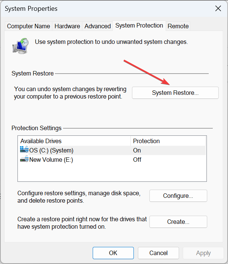The height and width of the screenshot is (264, 228).
Task: Click the OS (C:) drive icon
Action: pyautogui.click(x=24, y=150)
